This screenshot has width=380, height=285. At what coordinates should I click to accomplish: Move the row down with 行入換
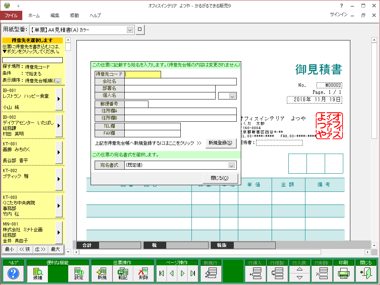click(299, 278)
